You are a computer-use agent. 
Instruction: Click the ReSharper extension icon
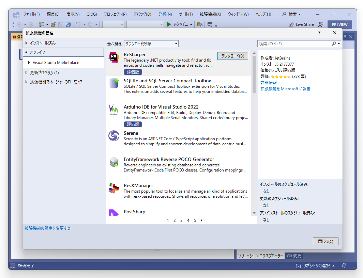pos(114,57)
